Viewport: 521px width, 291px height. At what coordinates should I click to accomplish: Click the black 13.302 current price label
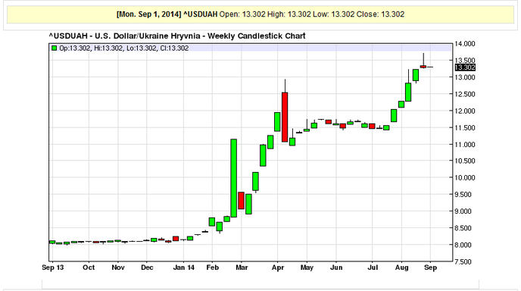(x=465, y=67)
